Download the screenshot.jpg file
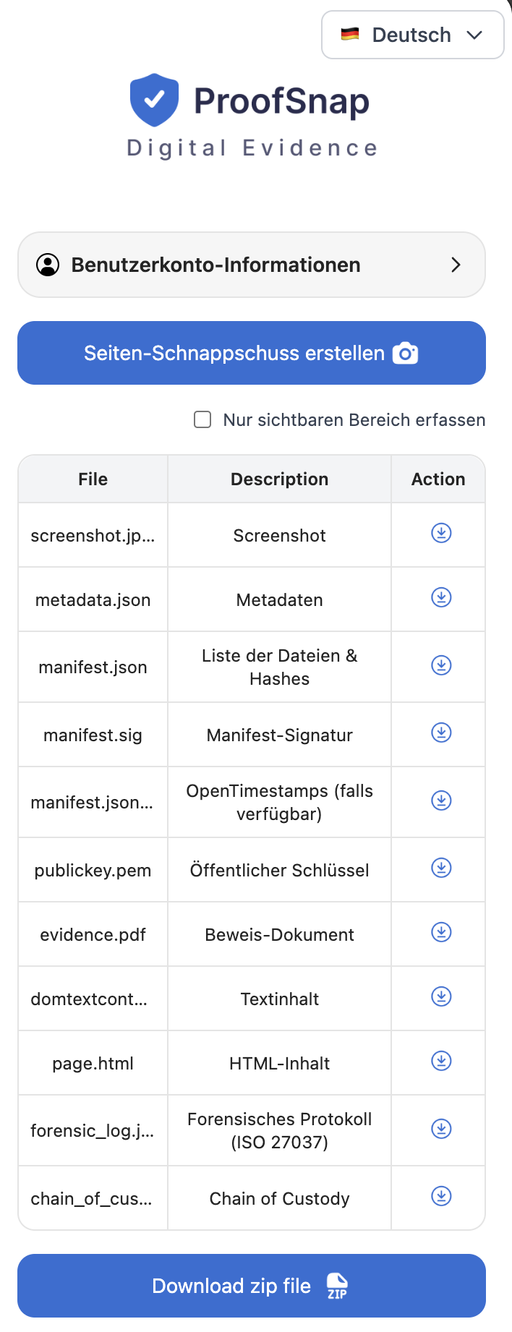Image resolution: width=512 pixels, height=1332 pixels. [440, 533]
